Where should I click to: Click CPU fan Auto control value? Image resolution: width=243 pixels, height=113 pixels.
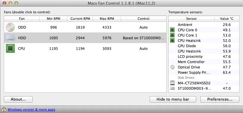143,49
